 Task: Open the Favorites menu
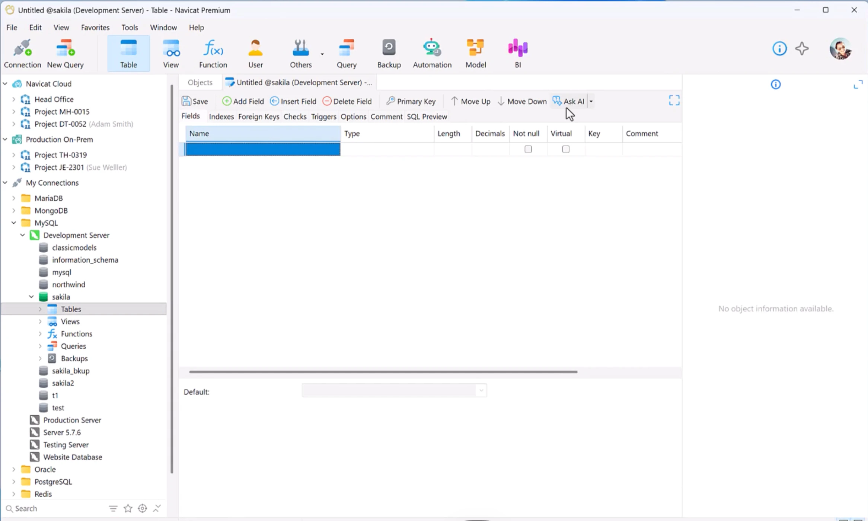95,28
